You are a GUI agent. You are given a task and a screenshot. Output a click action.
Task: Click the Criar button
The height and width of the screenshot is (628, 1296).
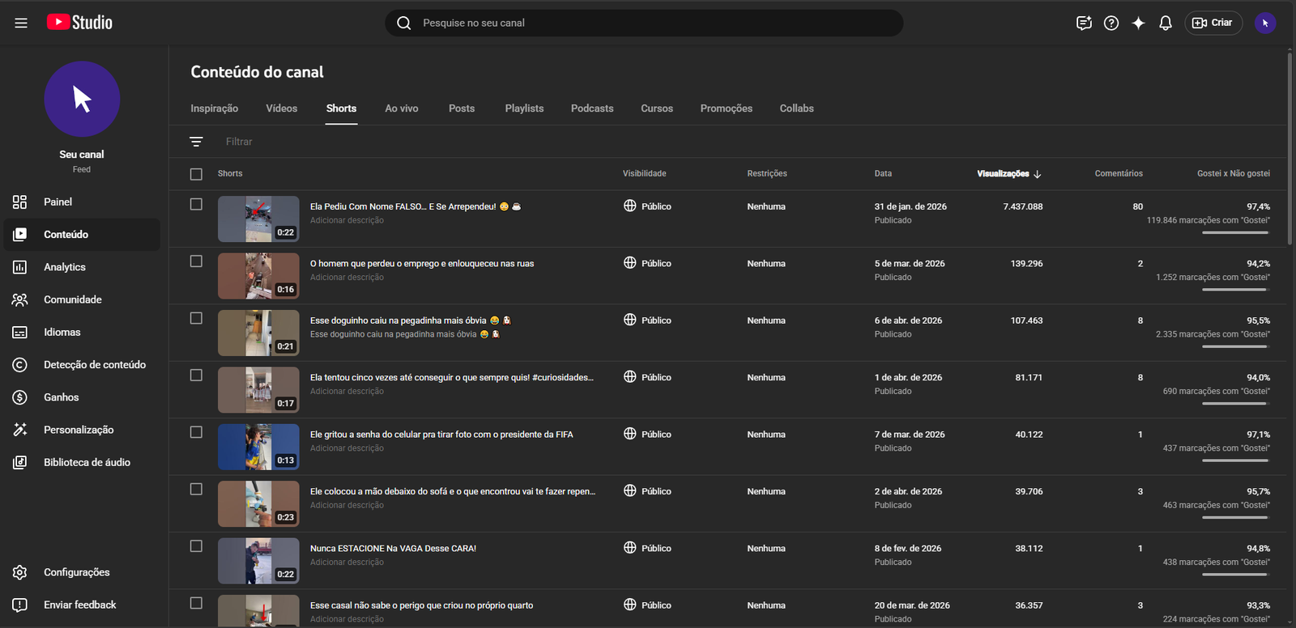(1213, 23)
